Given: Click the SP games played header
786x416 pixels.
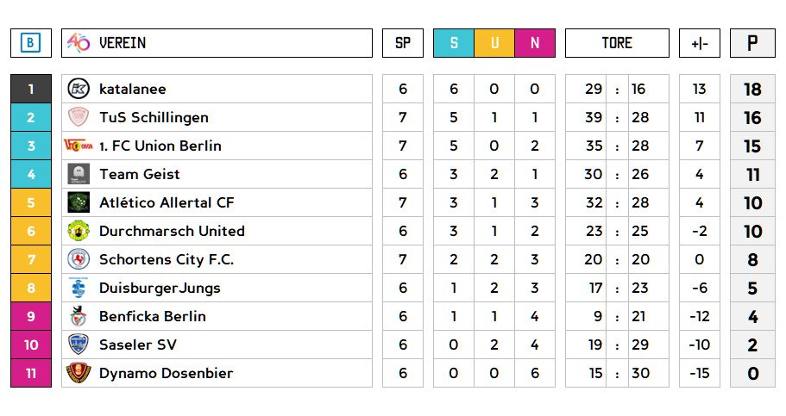Looking at the screenshot, I should 403,43.
